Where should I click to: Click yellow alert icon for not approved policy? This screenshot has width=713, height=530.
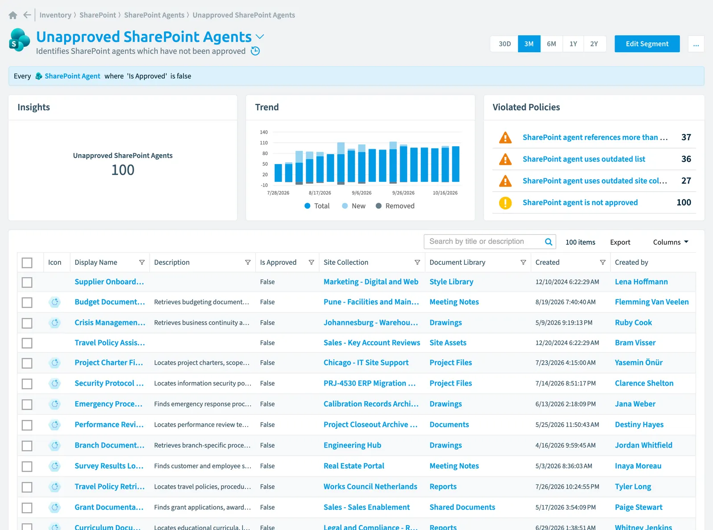[x=505, y=203]
